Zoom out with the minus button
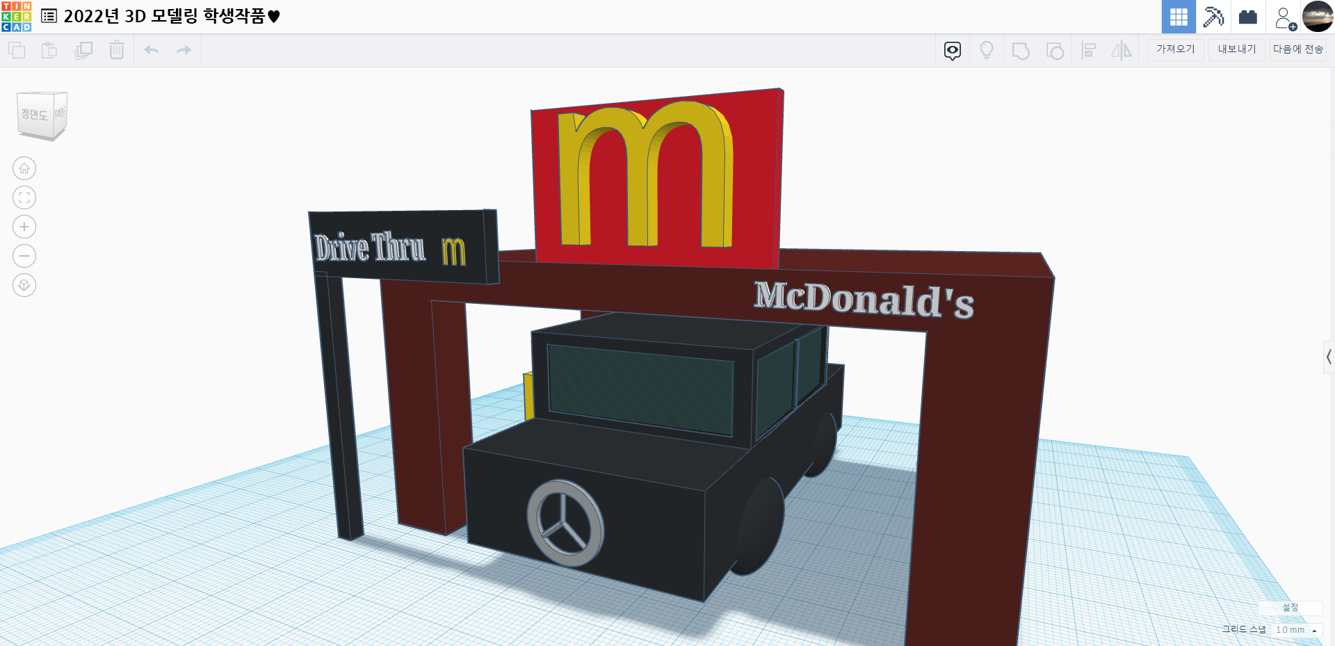 coord(24,256)
